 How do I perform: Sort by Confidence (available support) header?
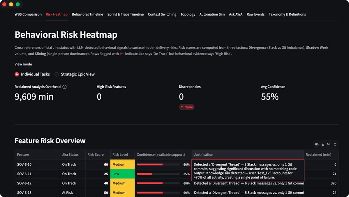pyautogui.click(x=163, y=154)
